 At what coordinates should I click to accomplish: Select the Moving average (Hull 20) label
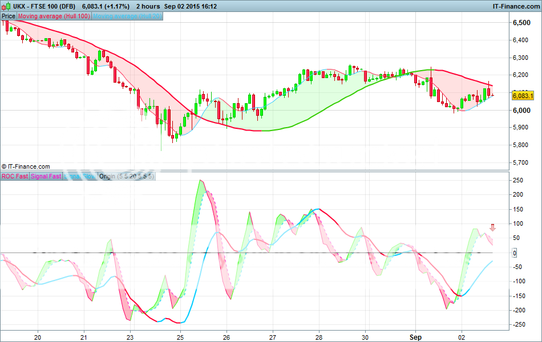(127, 16)
